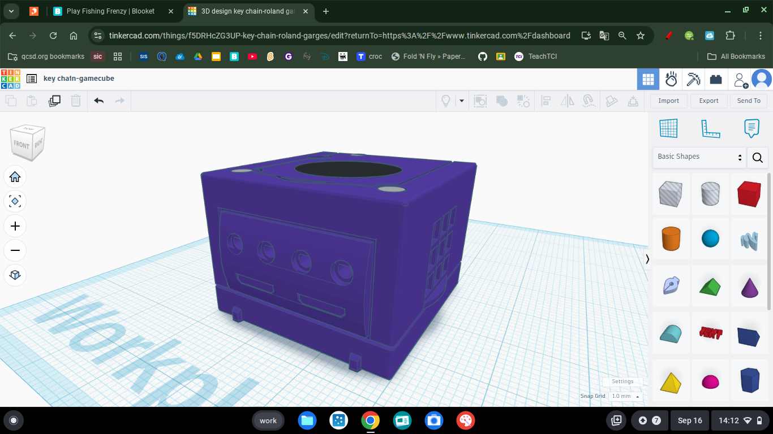Undo the last action
This screenshot has height=434, width=773.
click(99, 101)
